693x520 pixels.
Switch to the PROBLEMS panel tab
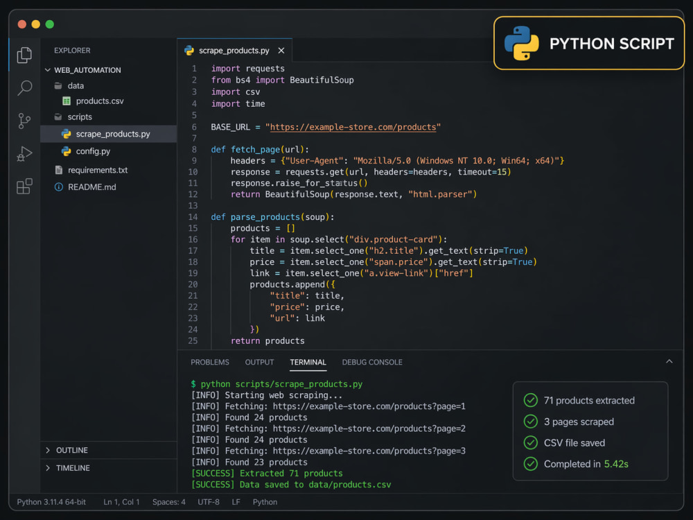210,362
